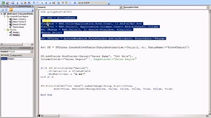
Task: Click the Insert UserForm toolbar icon
Action: [7, 3]
